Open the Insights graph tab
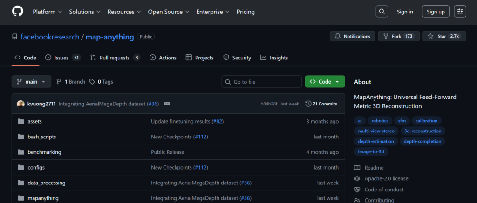 point(274,58)
